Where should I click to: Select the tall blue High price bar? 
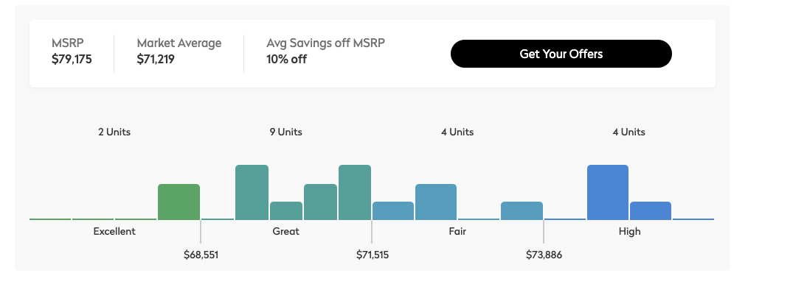pyautogui.click(x=607, y=193)
